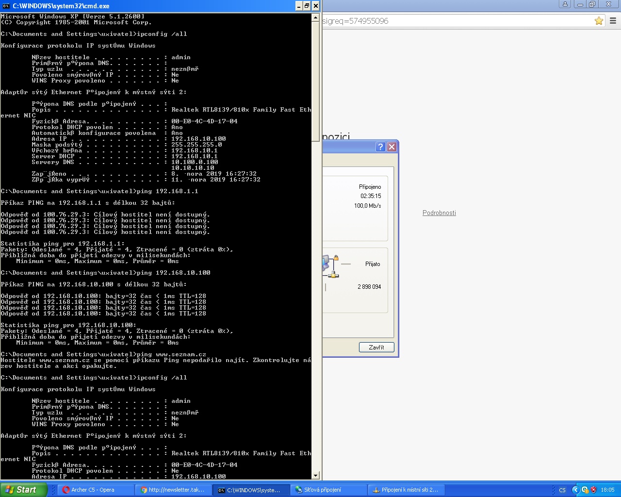Click the bookmark star in the address bar
Viewport: 621px width, 497px height.
pyautogui.click(x=599, y=21)
